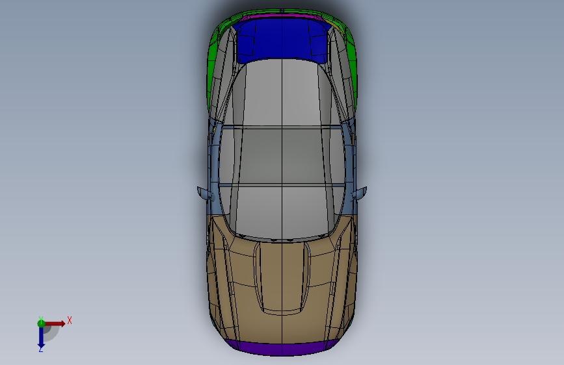Click the blue Z axis arrow of the triad

click(41, 338)
